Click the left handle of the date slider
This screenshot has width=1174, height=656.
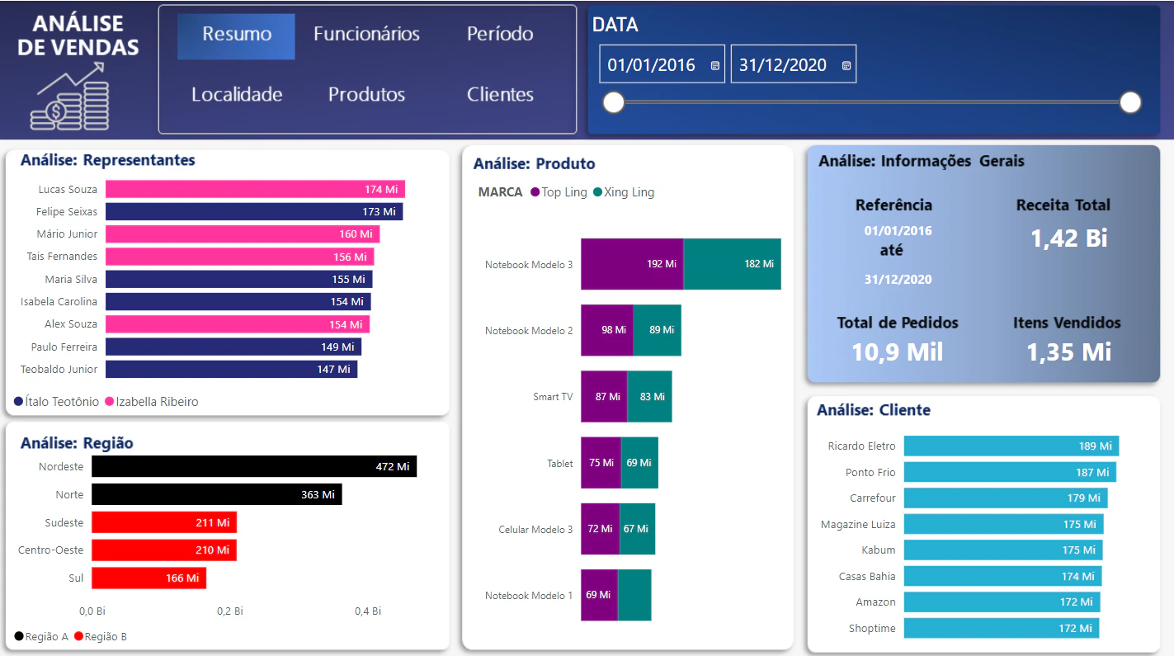(x=614, y=102)
